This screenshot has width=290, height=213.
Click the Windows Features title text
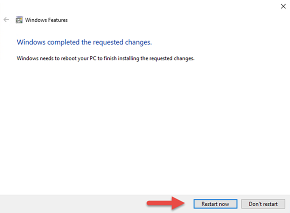click(x=47, y=20)
